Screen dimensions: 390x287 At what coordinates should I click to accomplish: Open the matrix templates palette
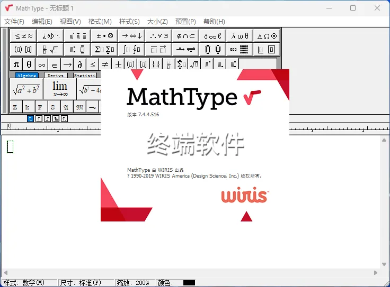pos(240,49)
